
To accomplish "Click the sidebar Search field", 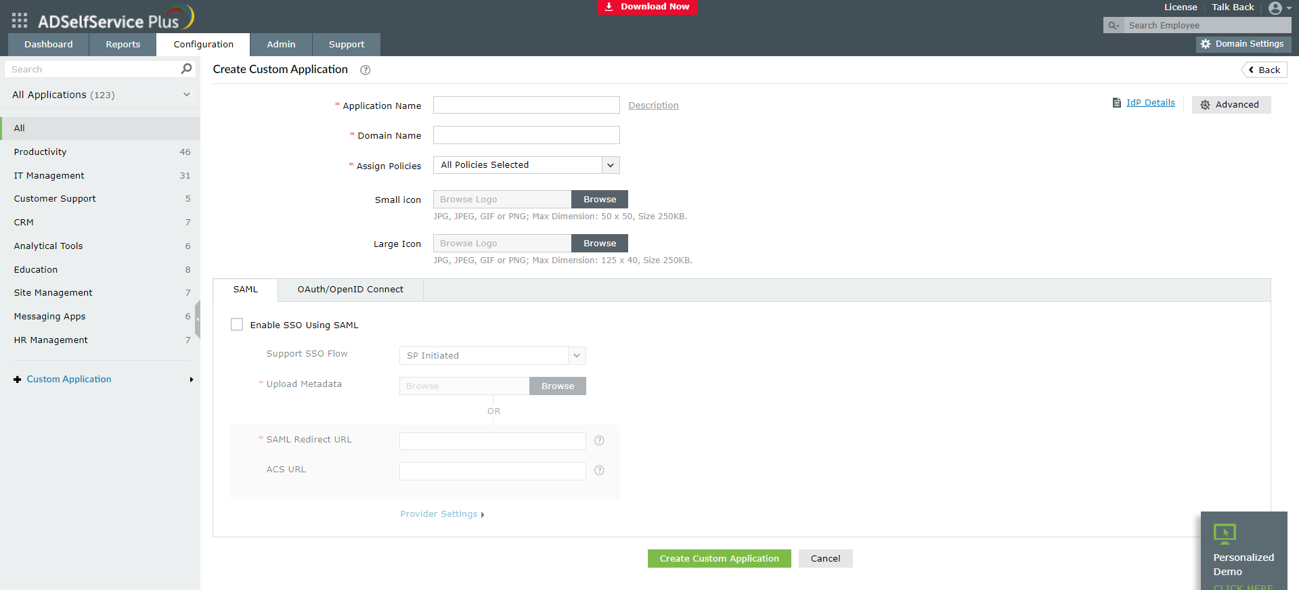I will 92,69.
